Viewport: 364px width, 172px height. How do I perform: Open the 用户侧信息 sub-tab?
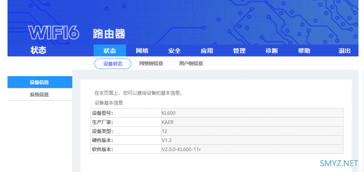(x=191, y=64)
